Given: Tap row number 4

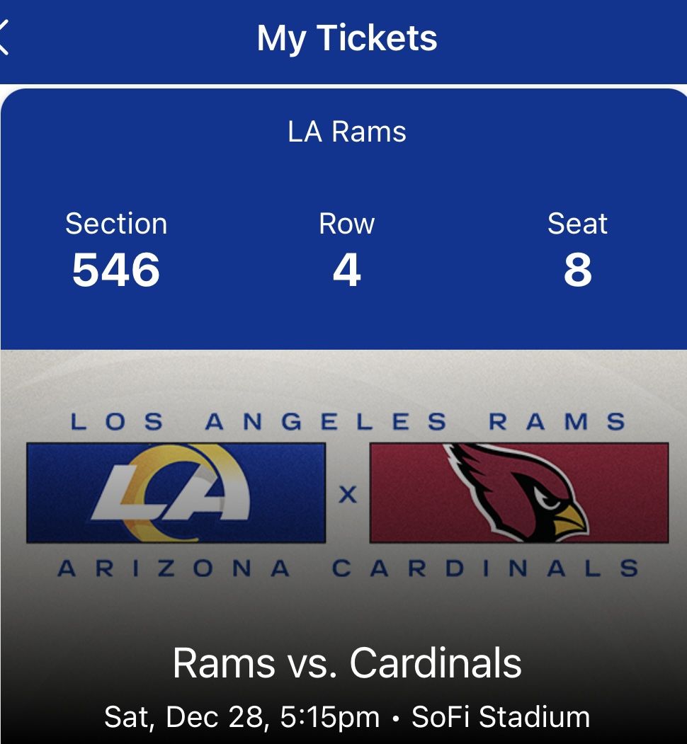Looking at the screenshot, I should (346, 270).
